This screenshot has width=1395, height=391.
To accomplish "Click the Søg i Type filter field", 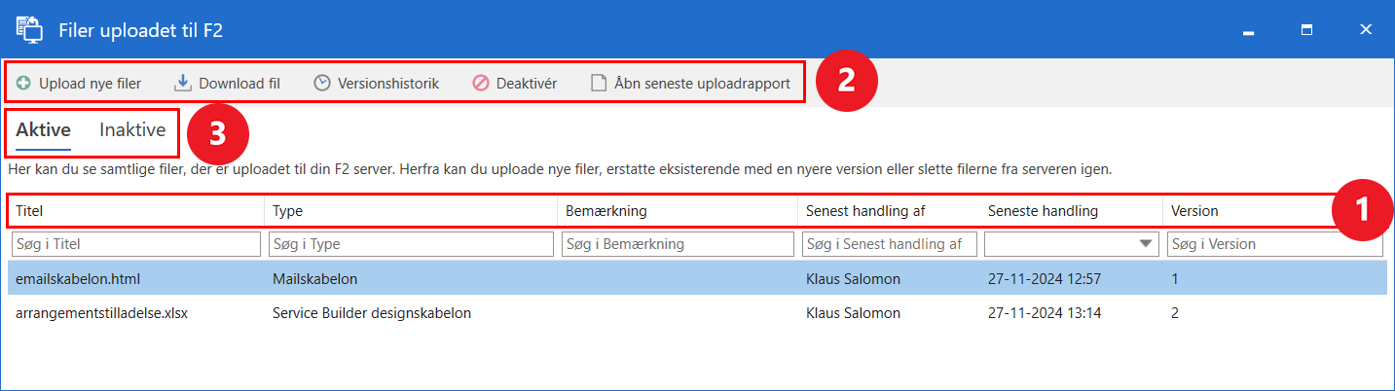I will (412, 244).
